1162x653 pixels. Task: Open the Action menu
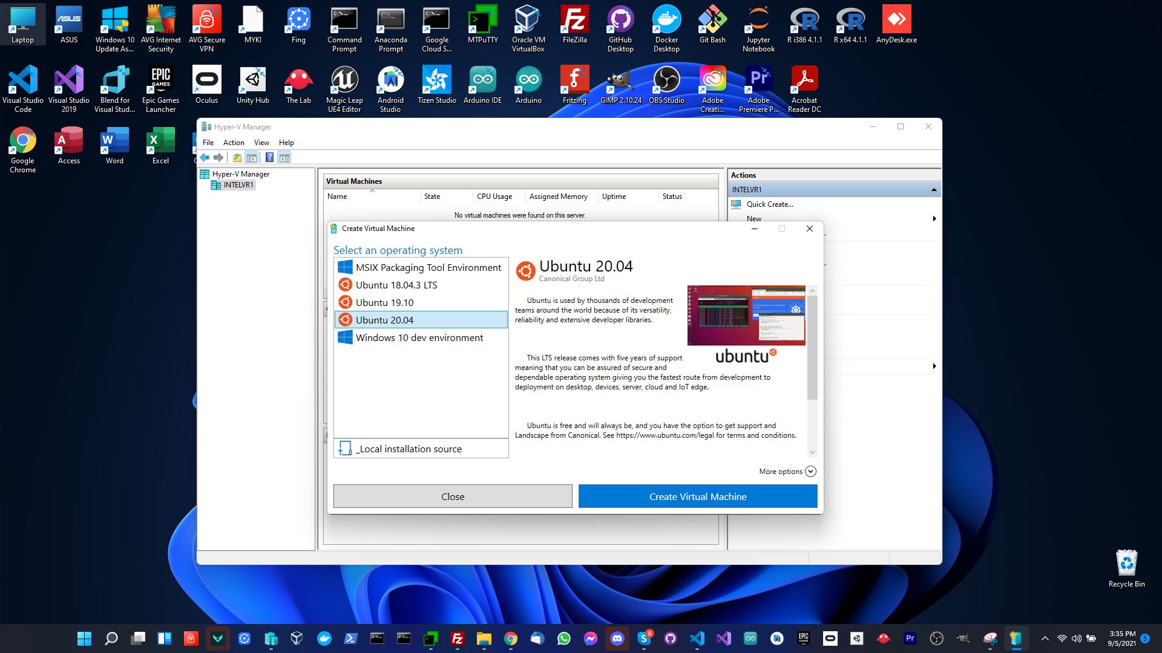[x=234, y=143]
